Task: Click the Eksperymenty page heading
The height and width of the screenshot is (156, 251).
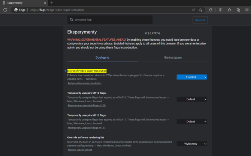Action: (82, 32)
